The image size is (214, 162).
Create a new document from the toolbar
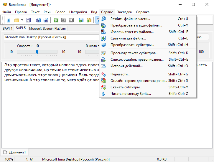[9, 20]
